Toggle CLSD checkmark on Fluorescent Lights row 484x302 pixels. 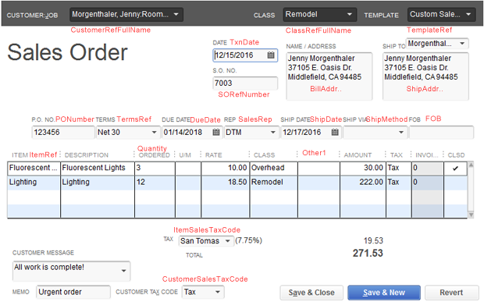[x=455, y=168]
